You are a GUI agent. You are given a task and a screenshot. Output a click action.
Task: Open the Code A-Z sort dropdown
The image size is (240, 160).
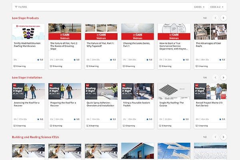[216, 7]
